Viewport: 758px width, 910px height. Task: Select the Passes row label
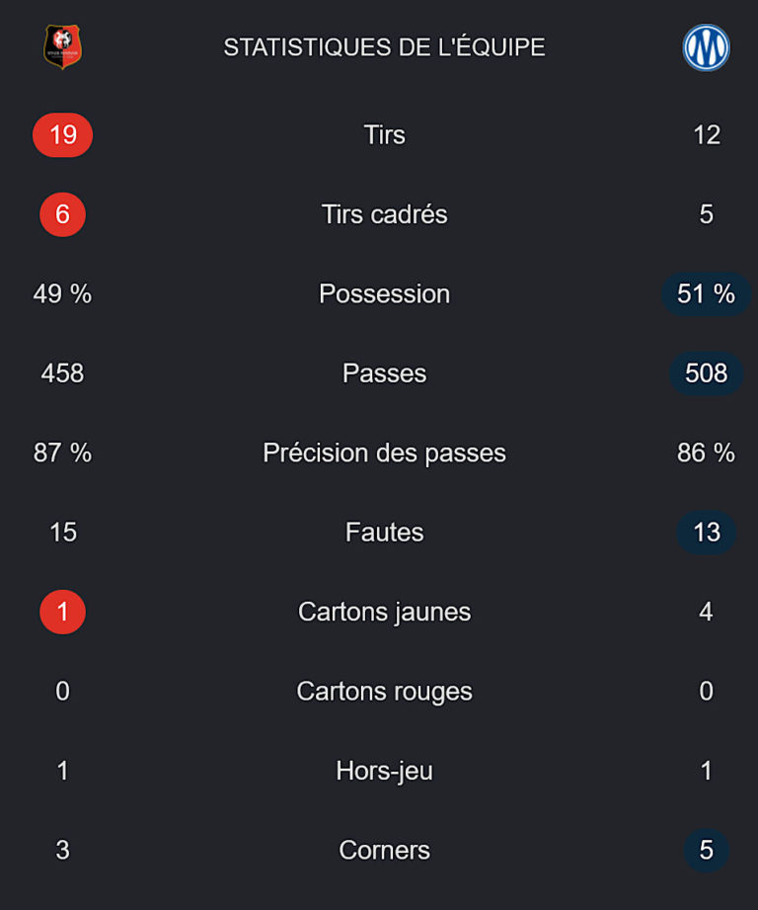[384, 373]
